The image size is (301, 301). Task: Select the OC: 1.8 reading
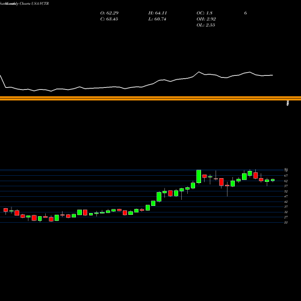tap(204, 13)
